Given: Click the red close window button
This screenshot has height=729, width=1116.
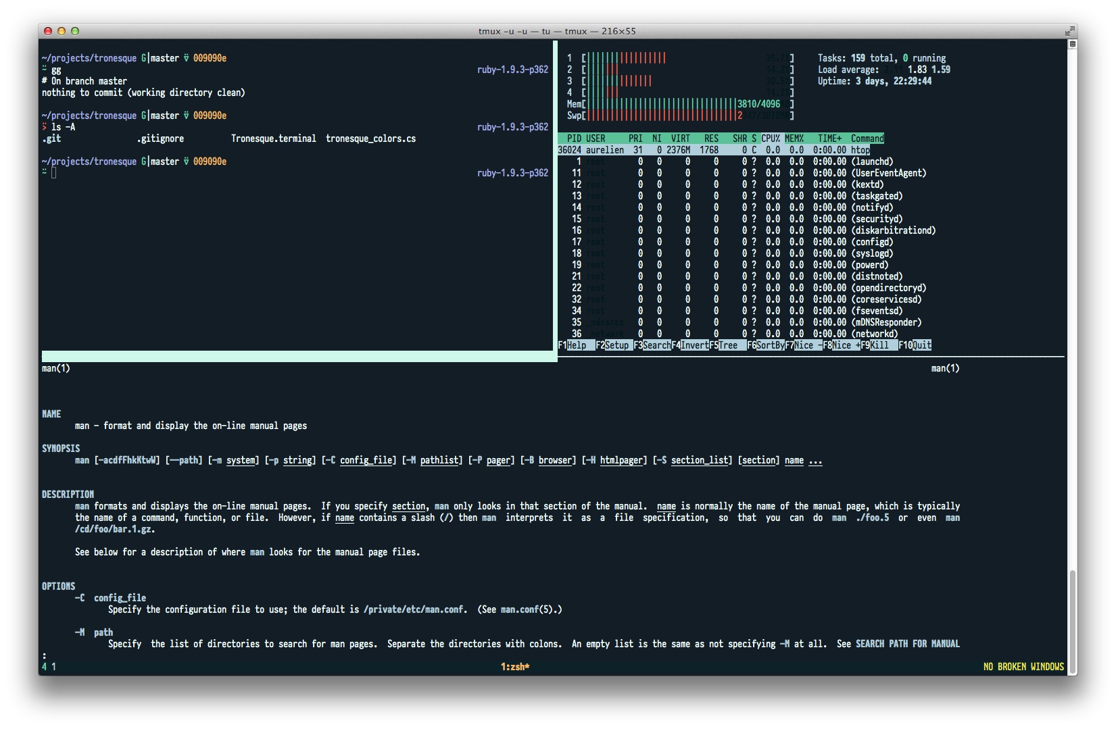Looking at the screenshot, I should [48, 31].
